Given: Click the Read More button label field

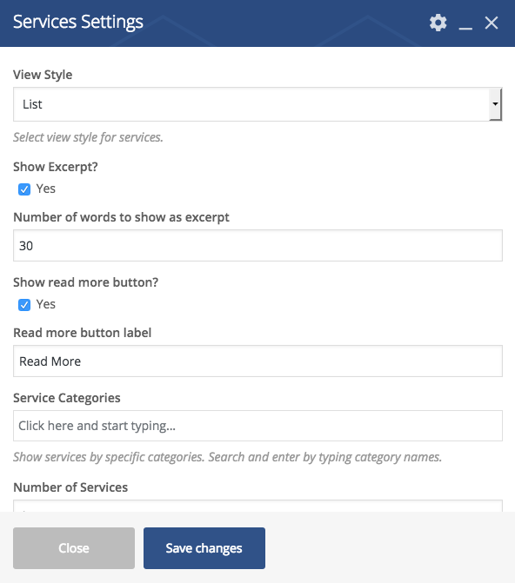Looking at the screenshot, I should [257, 361].
